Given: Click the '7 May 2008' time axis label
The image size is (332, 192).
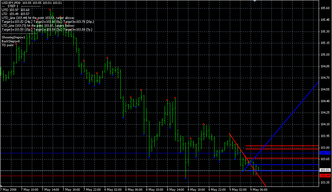Looking at the screenshot, I should 8,189.
